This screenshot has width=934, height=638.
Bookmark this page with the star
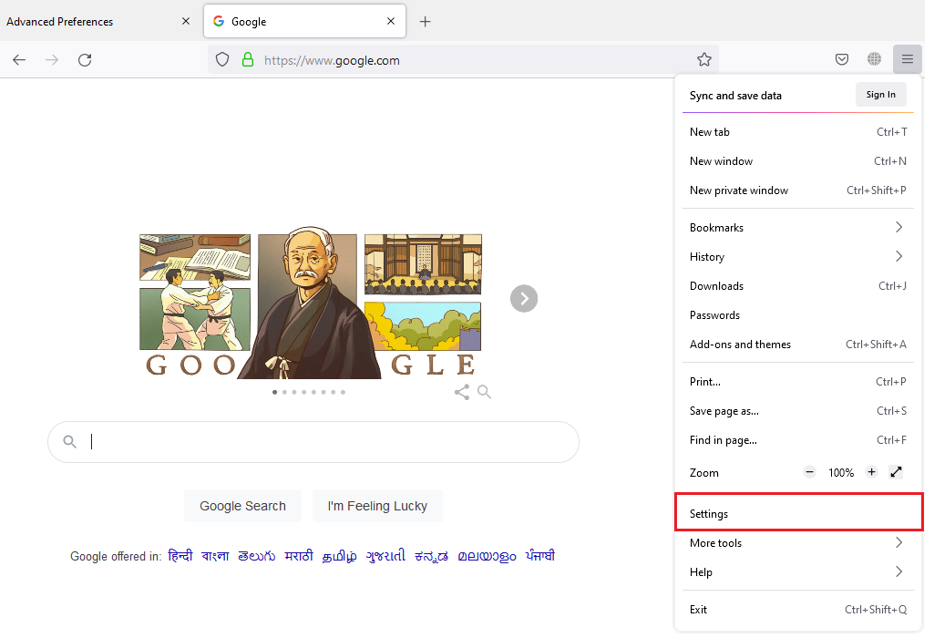[704, 59]
